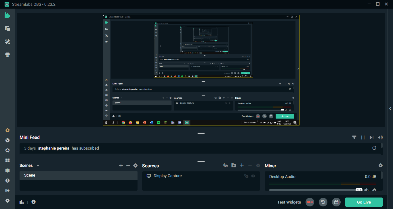
Task: Start recording with the REC button
Action: pos(310,202)
